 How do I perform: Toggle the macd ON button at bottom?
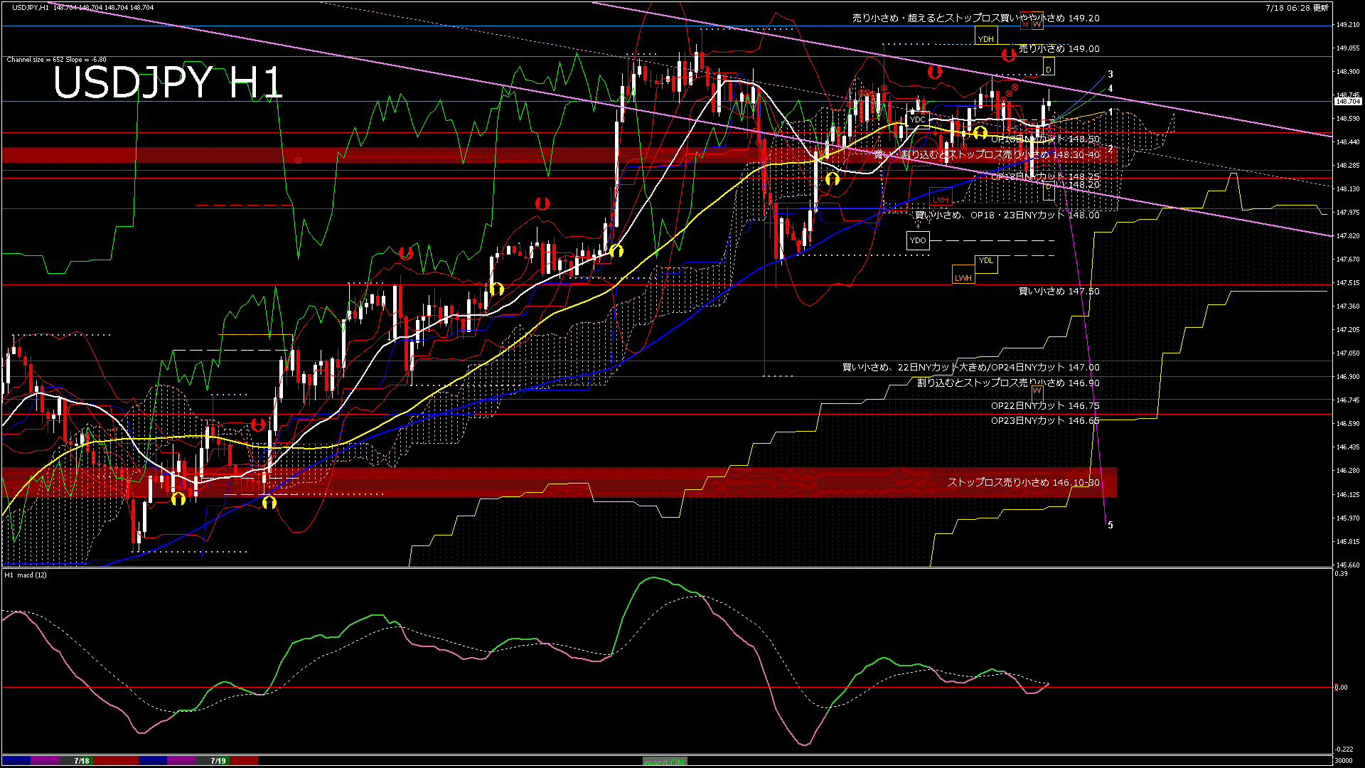coord(665,761)
